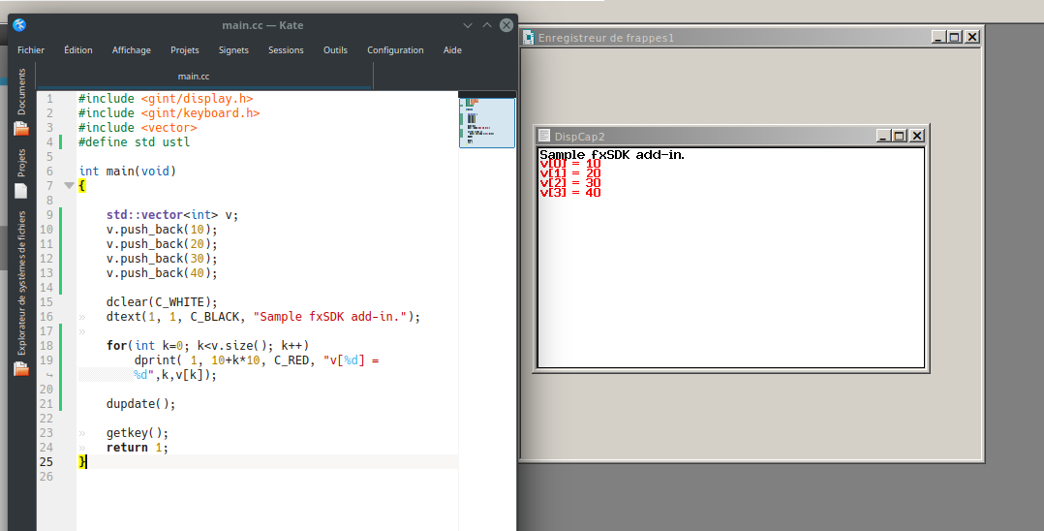The height and width of the screenshot is (531, 1044).
Task: Click the '#include <gint/keyboard.h>' line
Action: click(169, 113)
